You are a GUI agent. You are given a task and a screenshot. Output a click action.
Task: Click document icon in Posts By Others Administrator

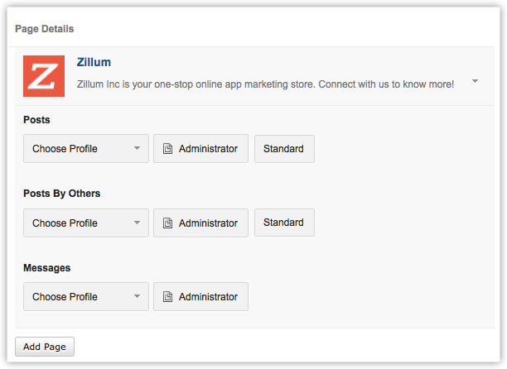(167, 223)
